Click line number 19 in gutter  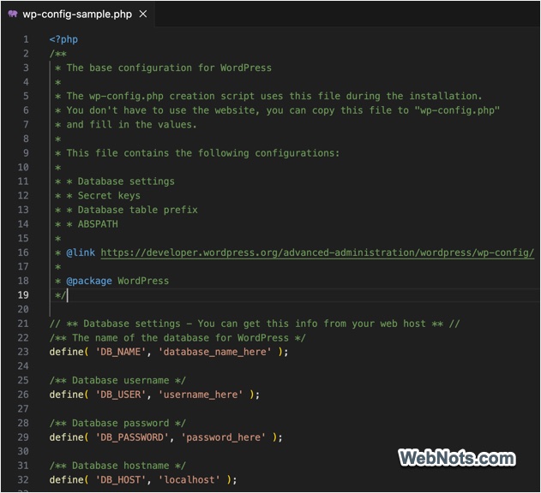(x=23, y=295)
